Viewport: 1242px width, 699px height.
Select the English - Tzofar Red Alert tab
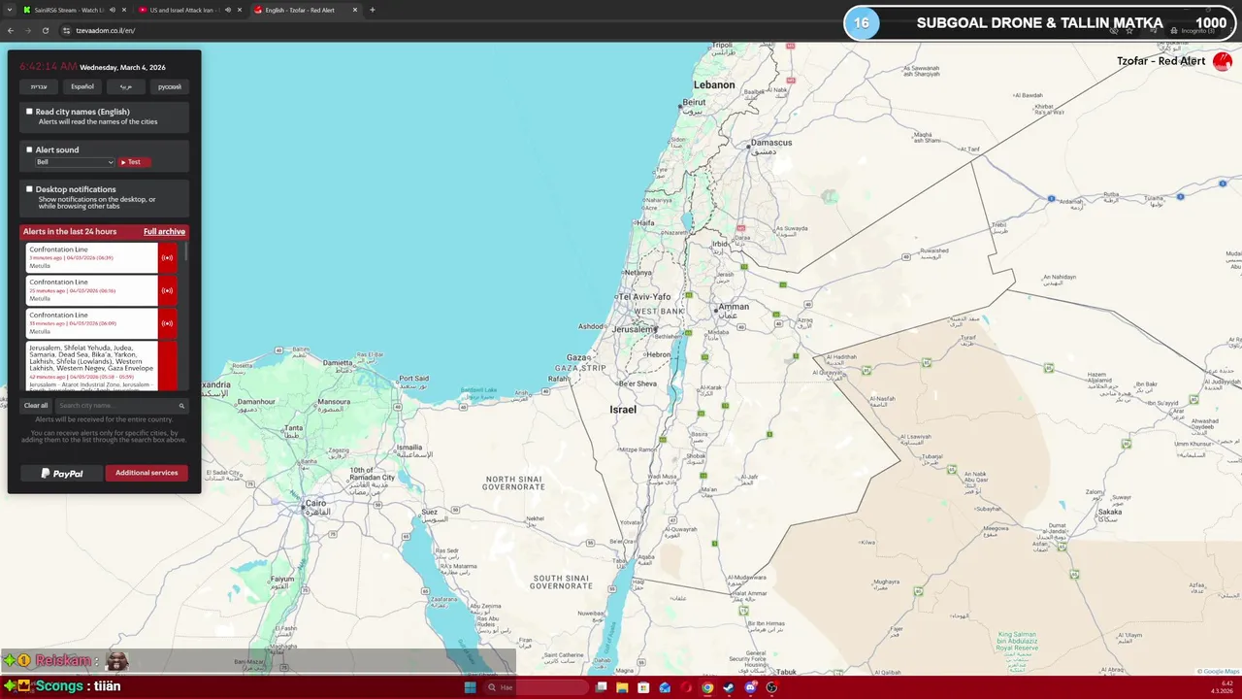[307, 10]
